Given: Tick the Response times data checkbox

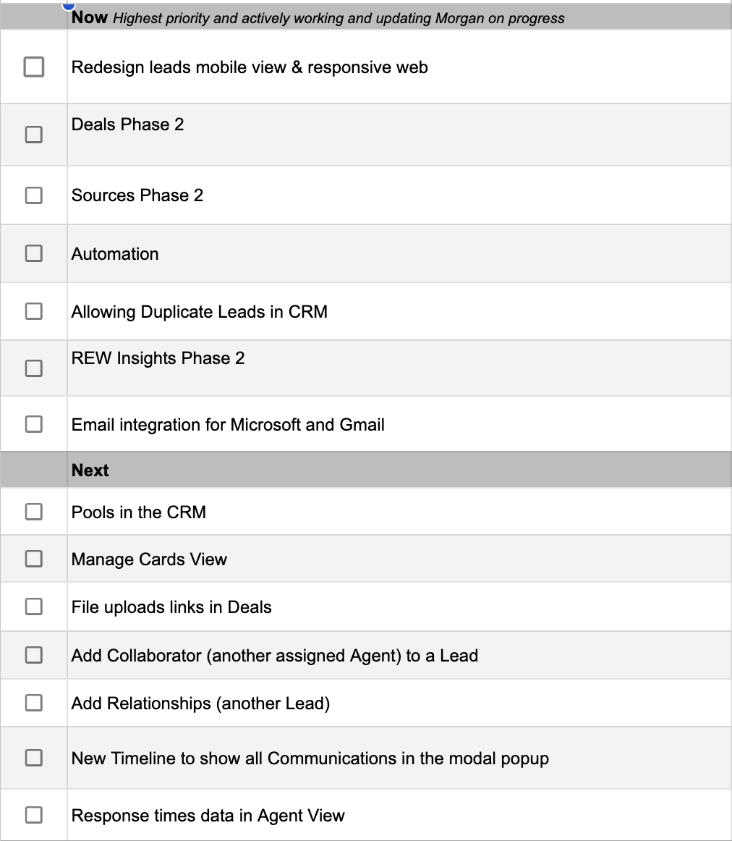Looking at the screenshot, I should (x=33, y=815).
